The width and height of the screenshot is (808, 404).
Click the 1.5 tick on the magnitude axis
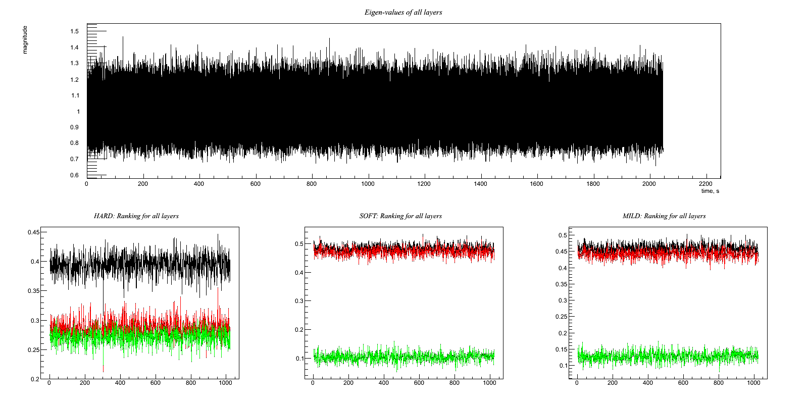click(75, 31)
